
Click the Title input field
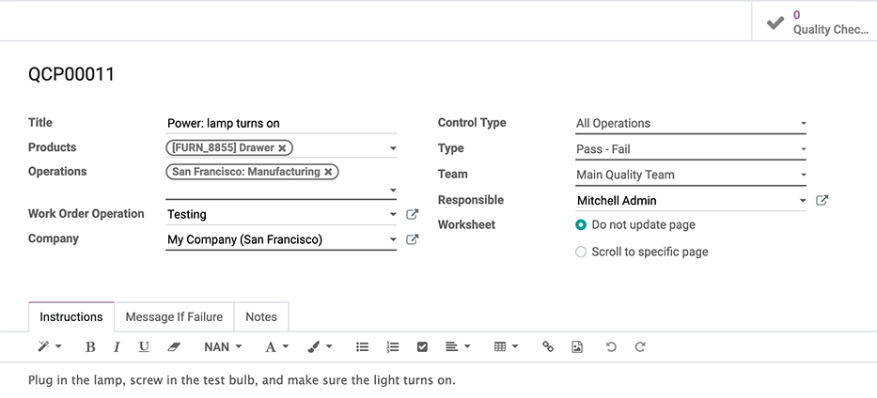tap(280, 123)
